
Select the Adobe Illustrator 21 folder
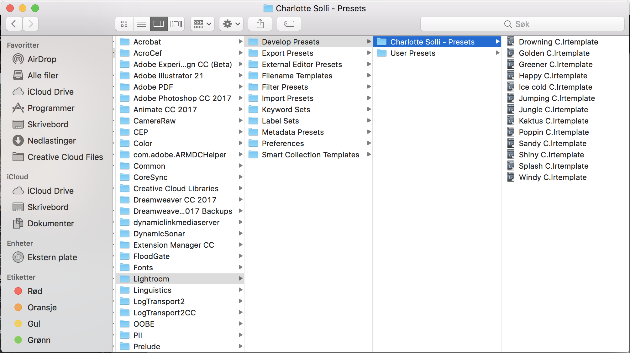(180, 76)
